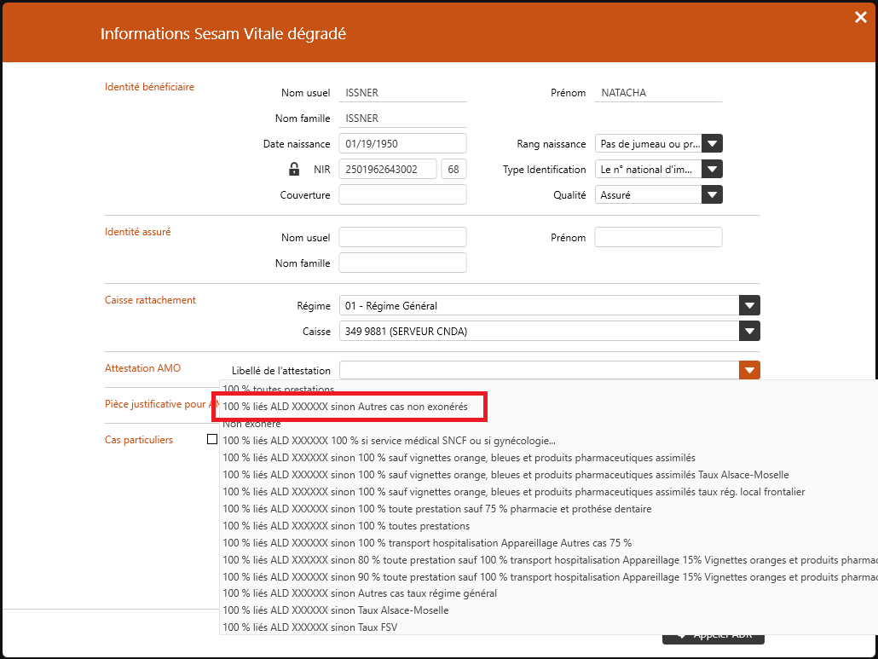Expand the Rang naissance dropdown
Viewport: 878px width, 659px height.
pyautogui.click(x=712, y=144)
